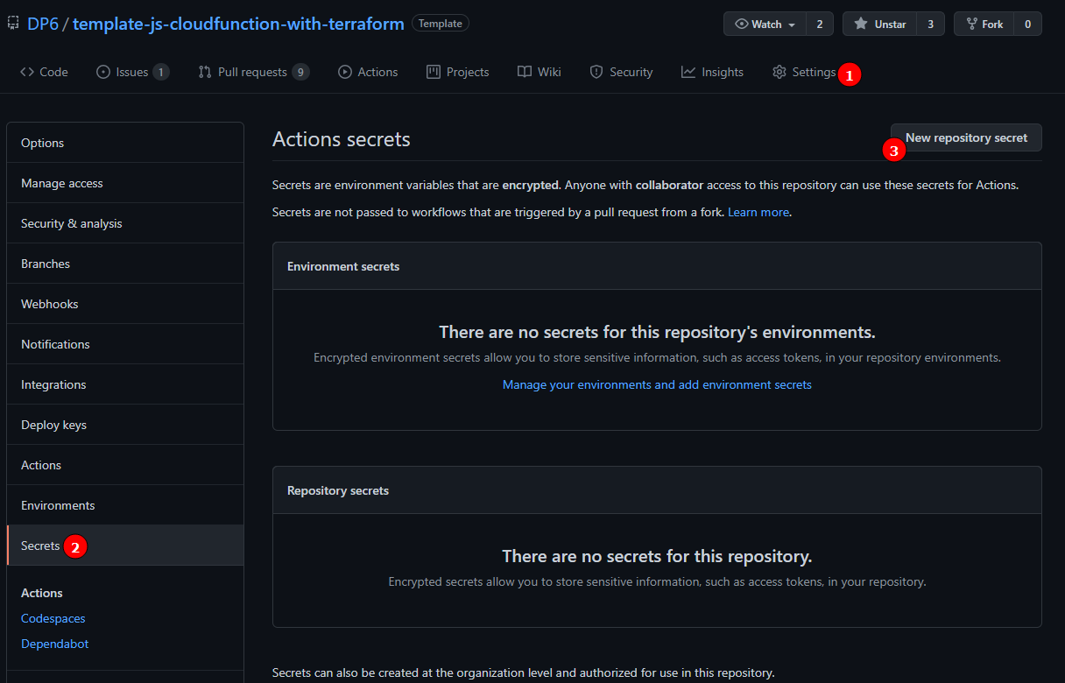The width and height of the screenshot is (1065, 683).
Task: Click the Template badge label
Action: (441, 24)
